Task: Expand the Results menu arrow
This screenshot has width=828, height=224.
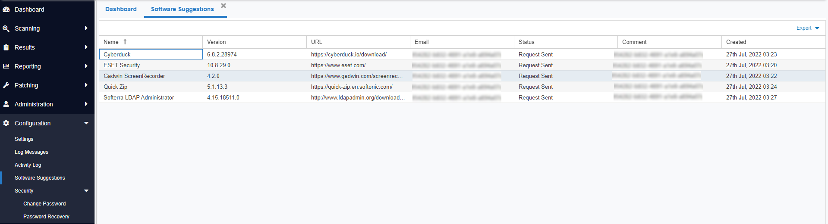Action: coord(86,47)
